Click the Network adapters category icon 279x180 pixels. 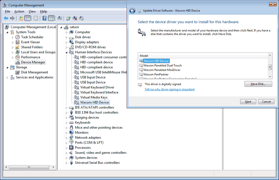71,138
